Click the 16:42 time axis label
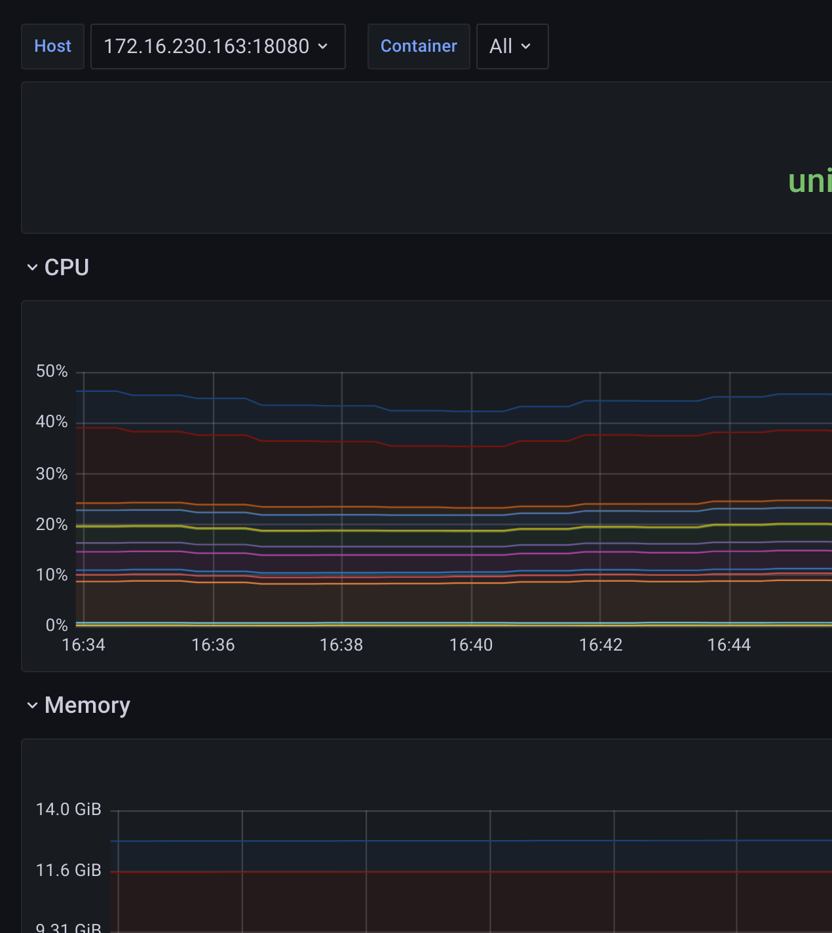 point(601,645)
